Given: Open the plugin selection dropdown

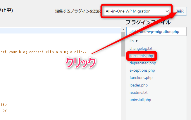Looking at the screenshot, I should click(137, 11).
